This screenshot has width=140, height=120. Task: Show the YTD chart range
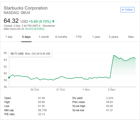pos(79,37)
